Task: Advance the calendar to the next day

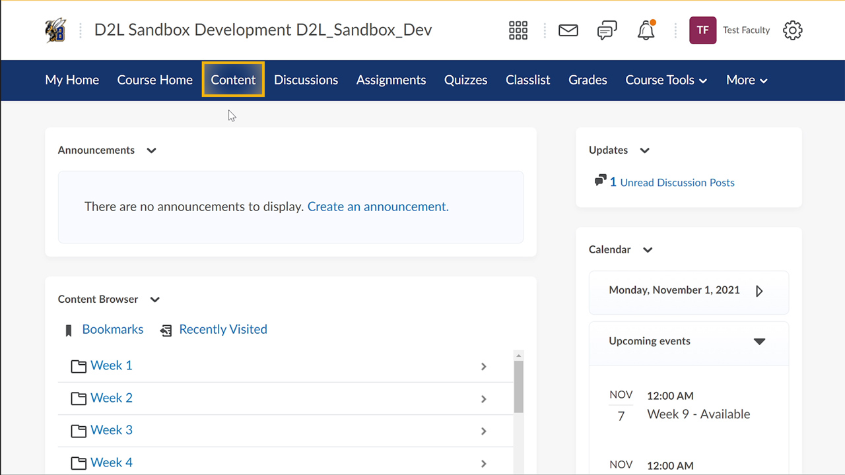Action: pos(759,291)
